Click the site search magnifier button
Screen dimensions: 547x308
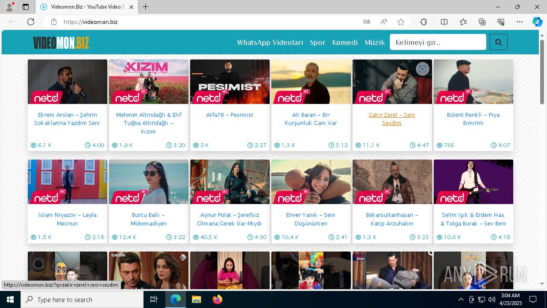click(498, 42)
